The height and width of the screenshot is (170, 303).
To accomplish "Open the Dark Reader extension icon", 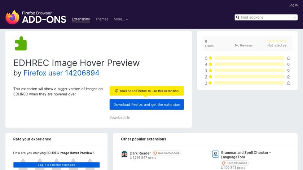I will pos(124,154).
